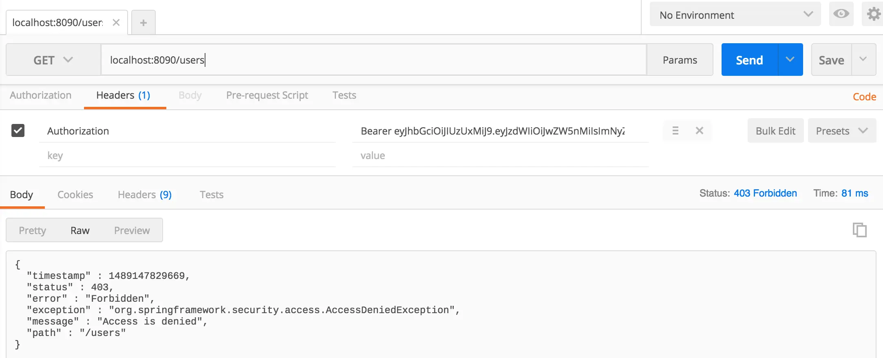Click the 403 Forbidden status text

765,193
